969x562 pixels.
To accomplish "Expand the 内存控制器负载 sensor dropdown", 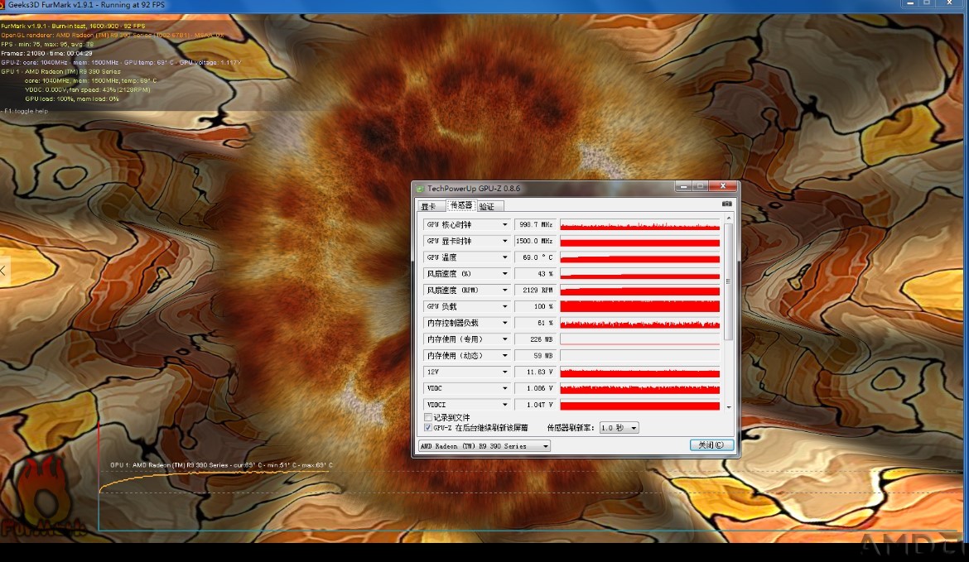I will (504, 323).
